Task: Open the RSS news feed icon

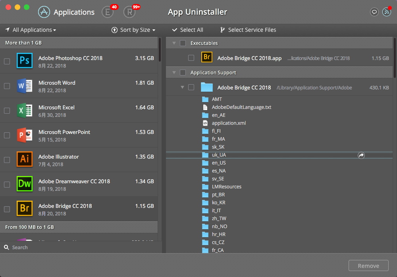Action: (x=387, y=12)
